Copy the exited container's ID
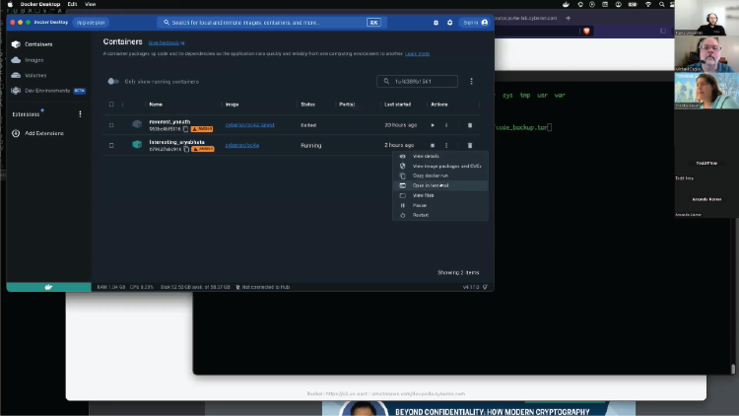This screenshot has width=739, height=416. [x=185, y=129]
